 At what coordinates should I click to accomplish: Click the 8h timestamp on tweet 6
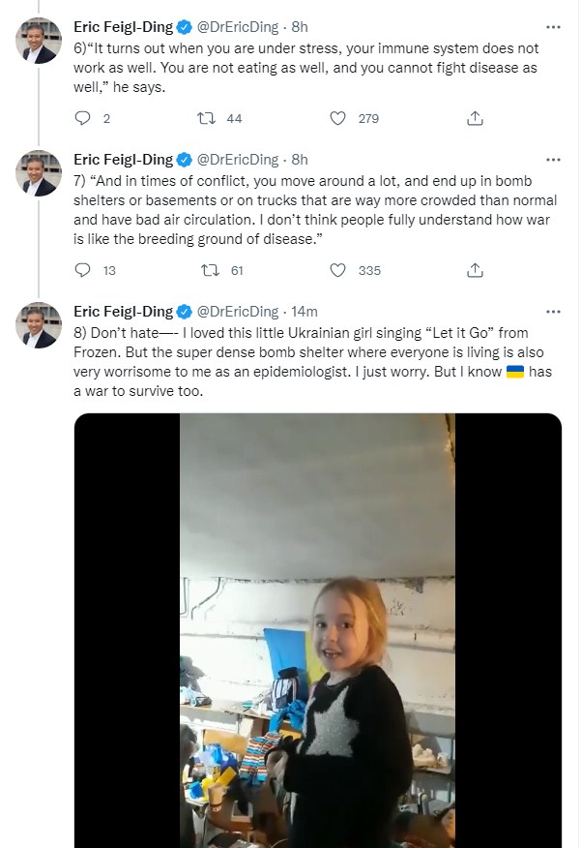(x=300, y=26)
